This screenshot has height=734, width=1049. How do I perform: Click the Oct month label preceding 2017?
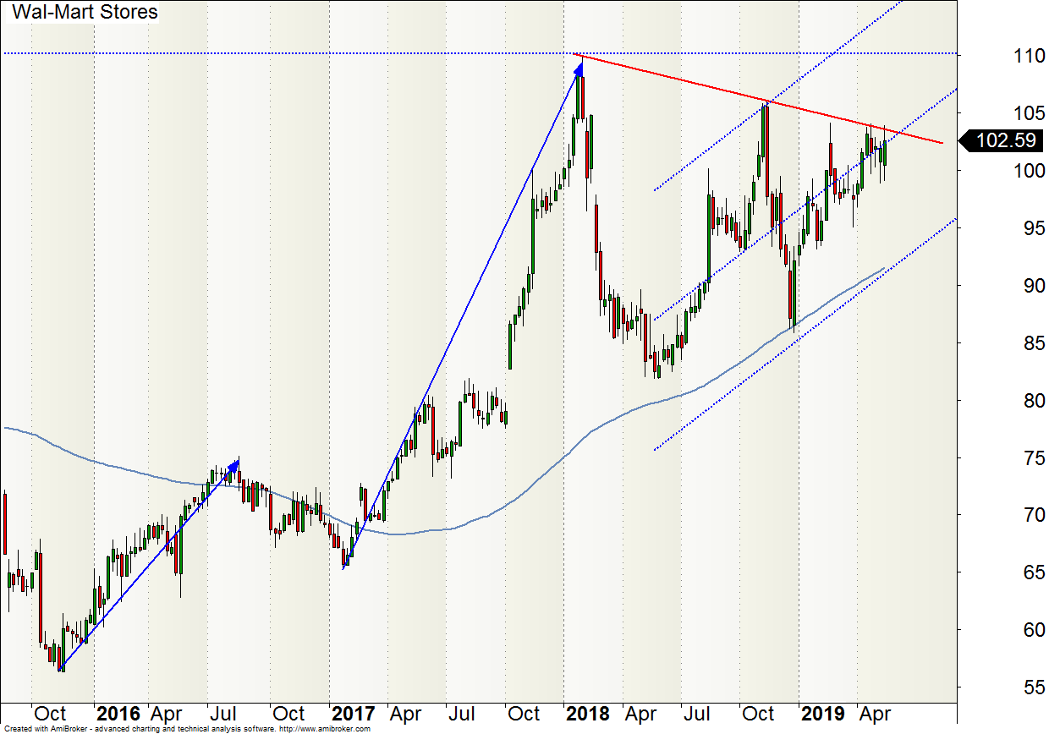288,714
